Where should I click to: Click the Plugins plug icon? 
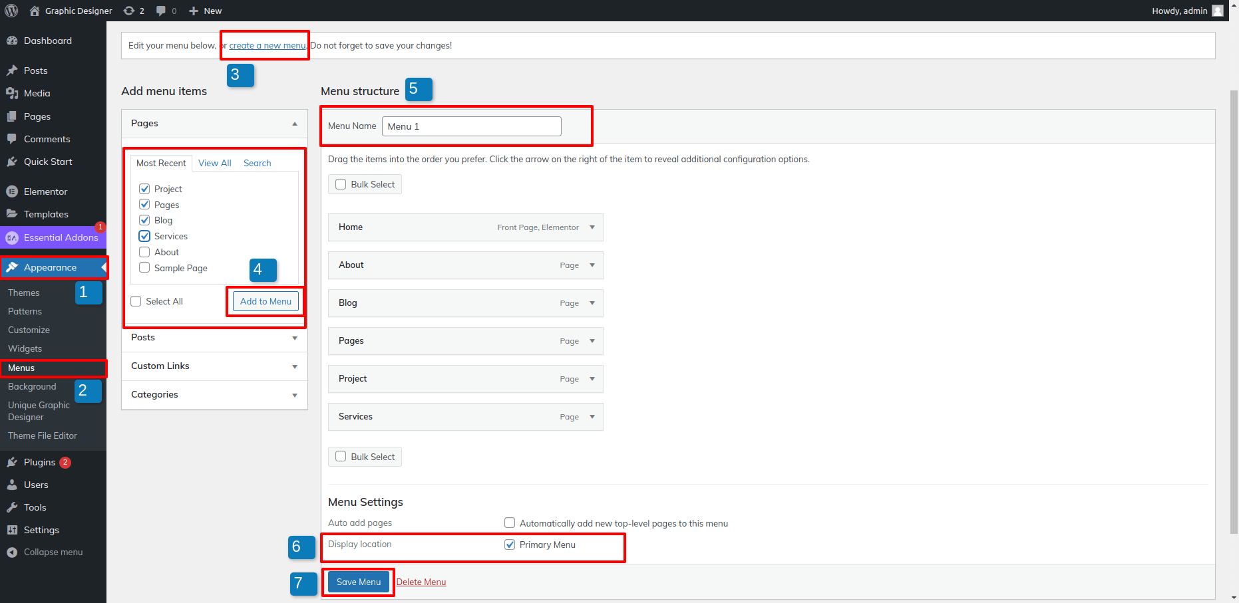(x=12, y=462)
